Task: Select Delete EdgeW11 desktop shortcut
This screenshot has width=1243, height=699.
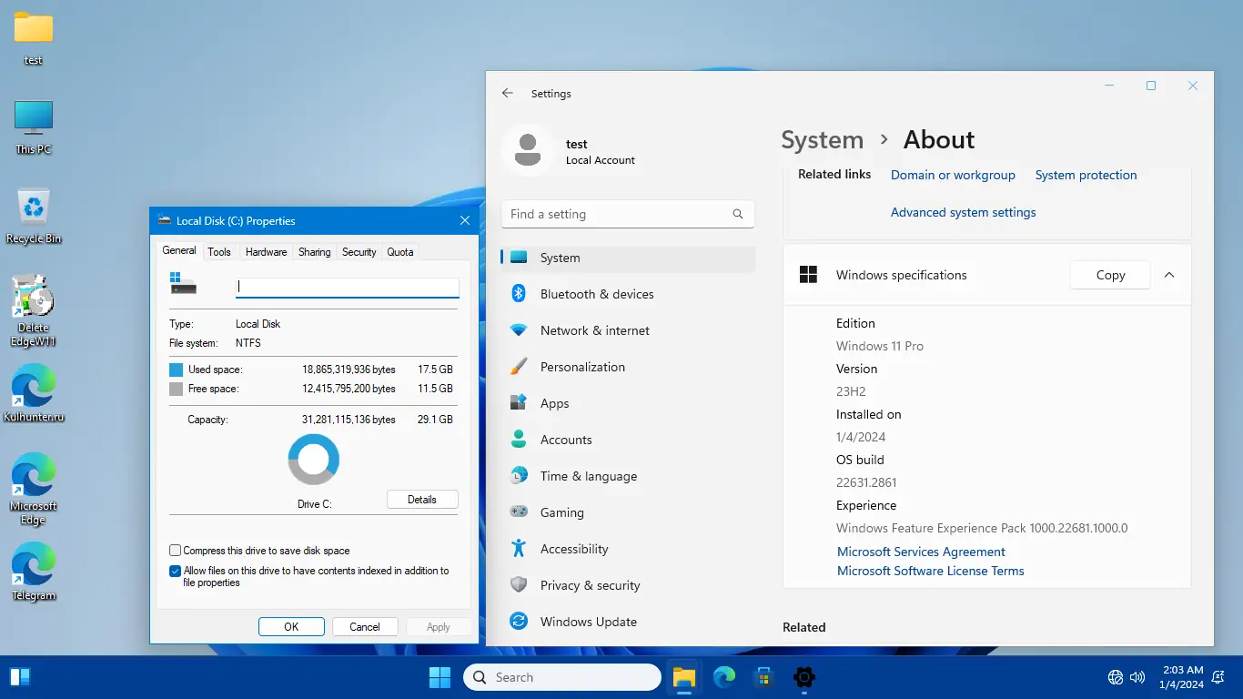Action: [x=34, y=309]
